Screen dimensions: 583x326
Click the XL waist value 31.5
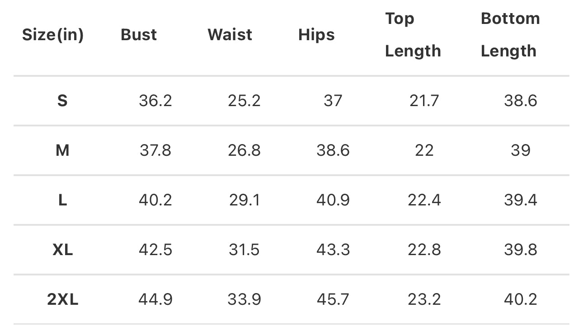(244, 250)
